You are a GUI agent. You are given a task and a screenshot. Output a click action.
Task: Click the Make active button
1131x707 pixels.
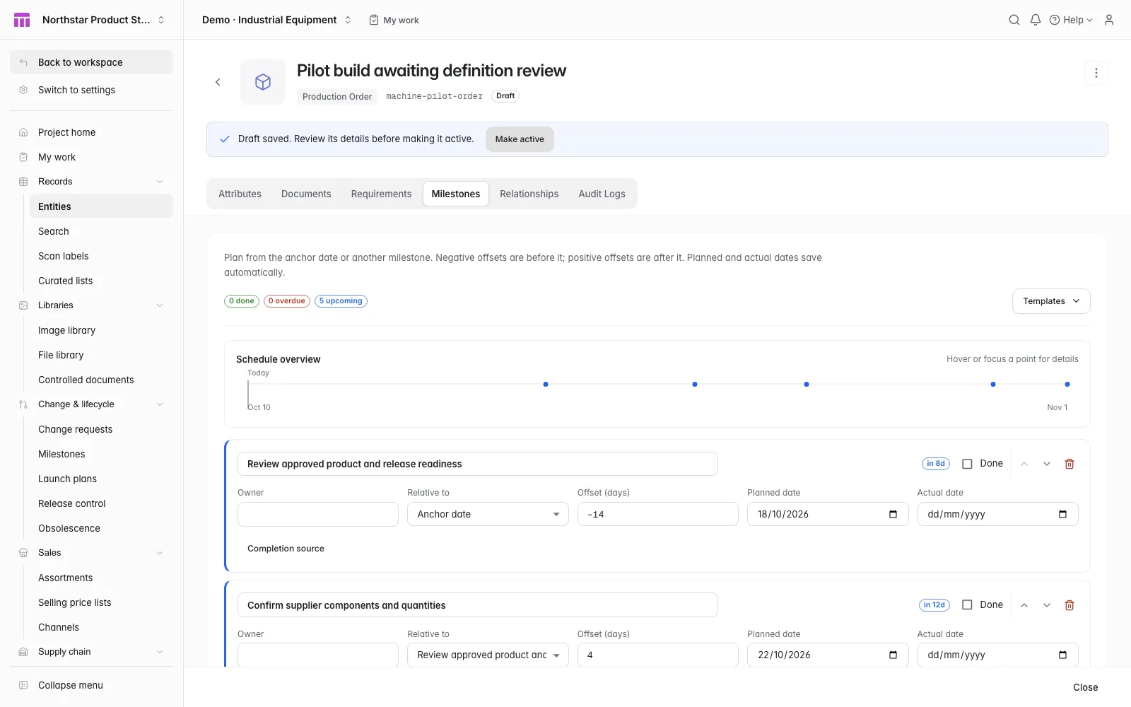[520, 139]
